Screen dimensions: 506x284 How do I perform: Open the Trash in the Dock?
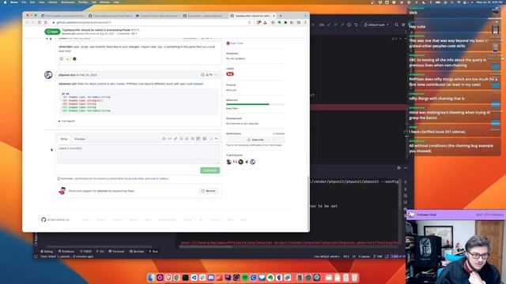354,278
